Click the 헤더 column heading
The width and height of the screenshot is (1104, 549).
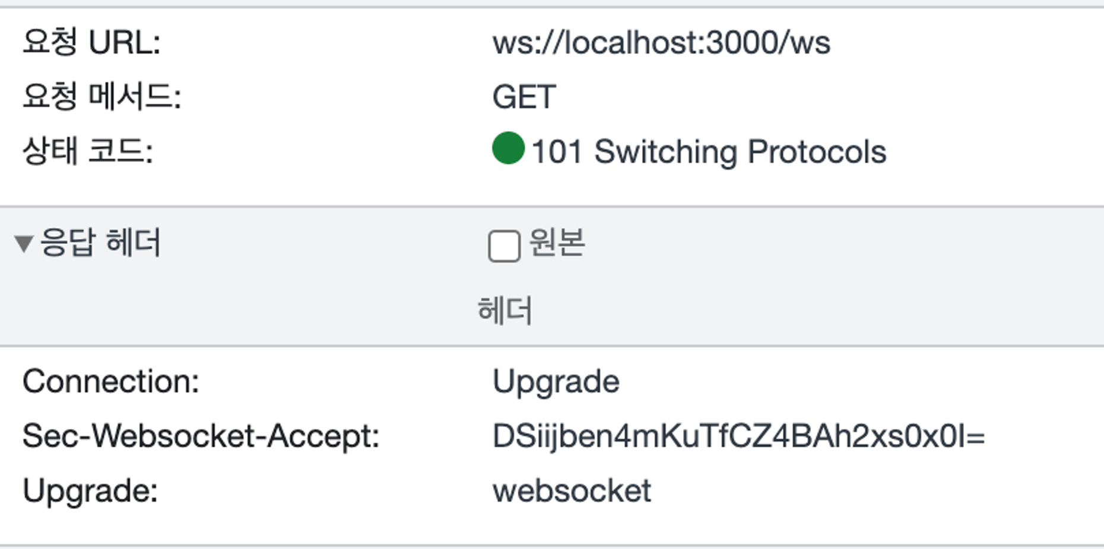(x=505, y=310)
